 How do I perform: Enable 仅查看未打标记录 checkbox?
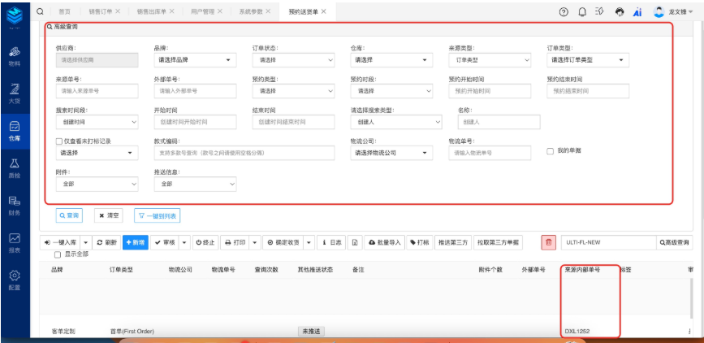[59, 141]
